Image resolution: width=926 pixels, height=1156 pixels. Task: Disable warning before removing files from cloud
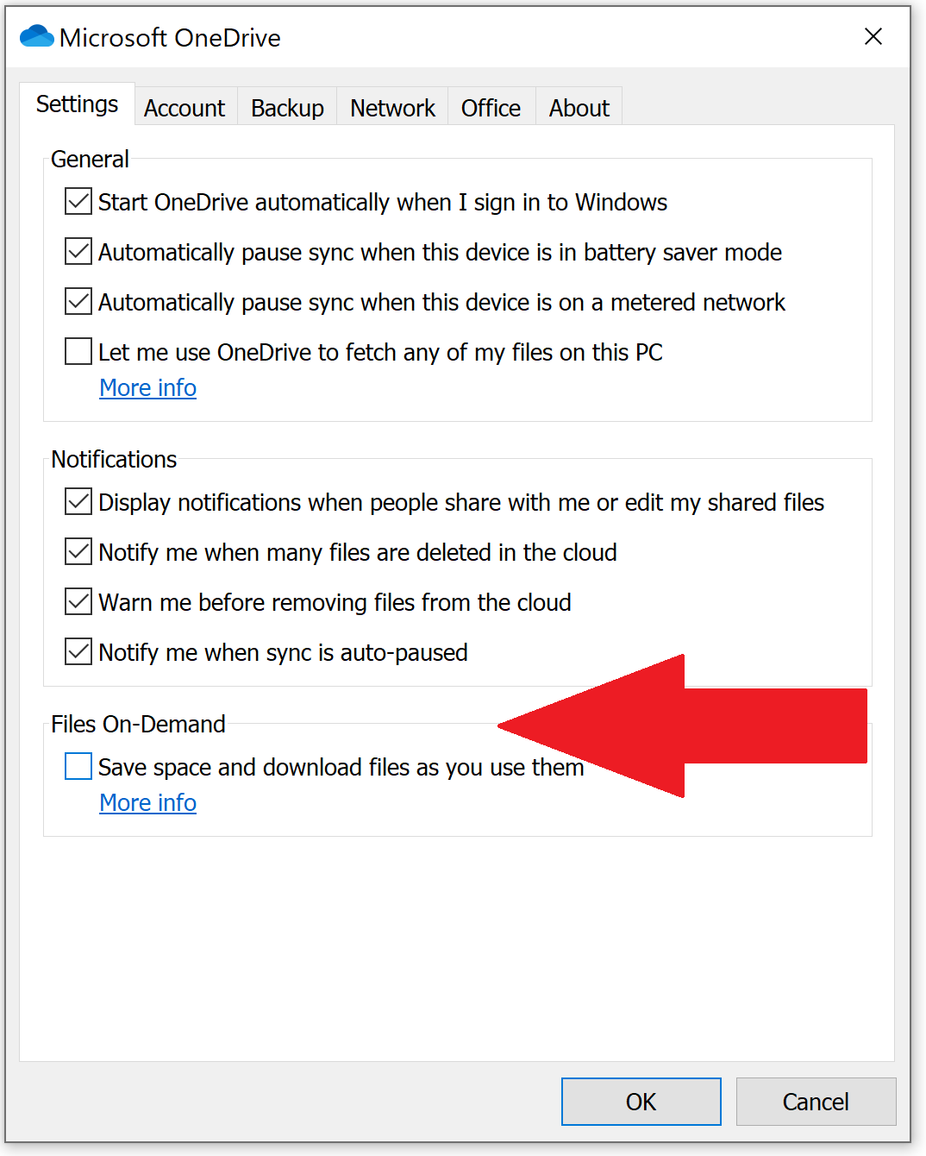click(x=78, y=601)
